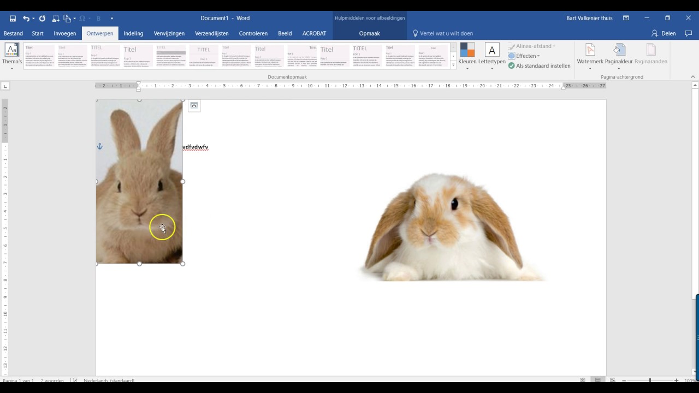Click the ruler tab selector 'L' box

click(x=5, y=86)
